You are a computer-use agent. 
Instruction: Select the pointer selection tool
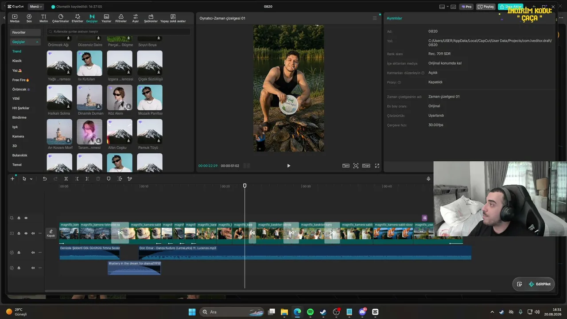point(24,179)
